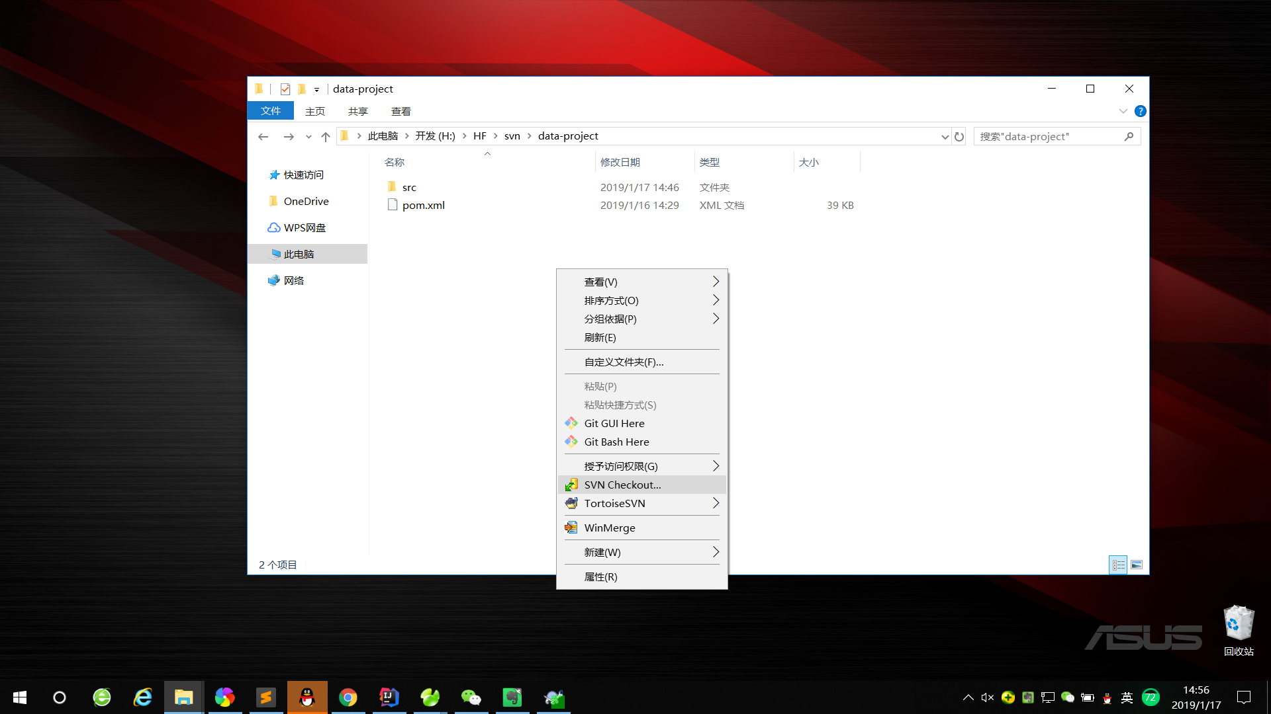The width and height of the screenshot is (1271, 714).
Task: Open IntelliJ IDEA from the taskbar
Action: point(389,697)
